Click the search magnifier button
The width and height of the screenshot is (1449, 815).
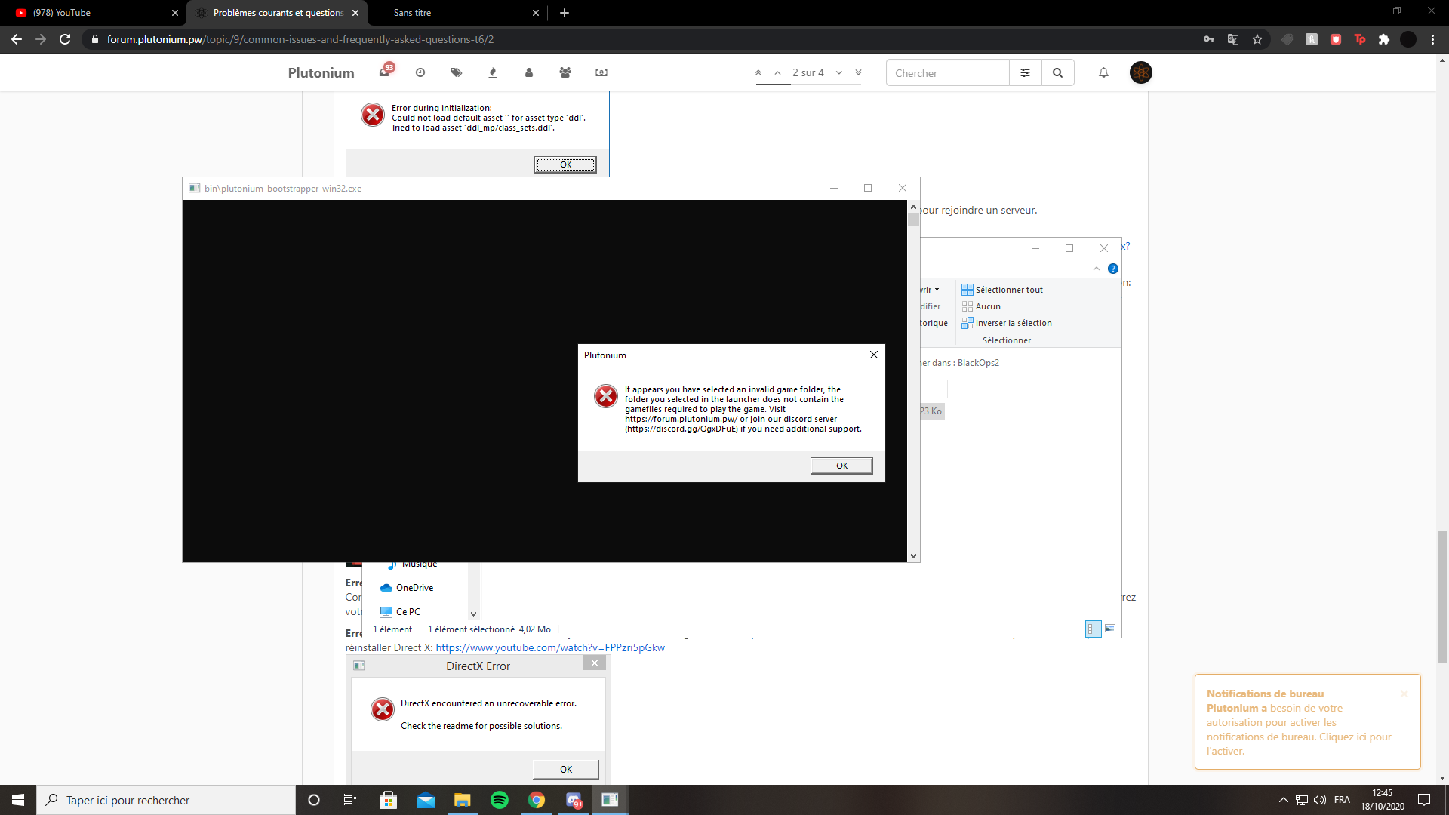tap(1057, 73)
